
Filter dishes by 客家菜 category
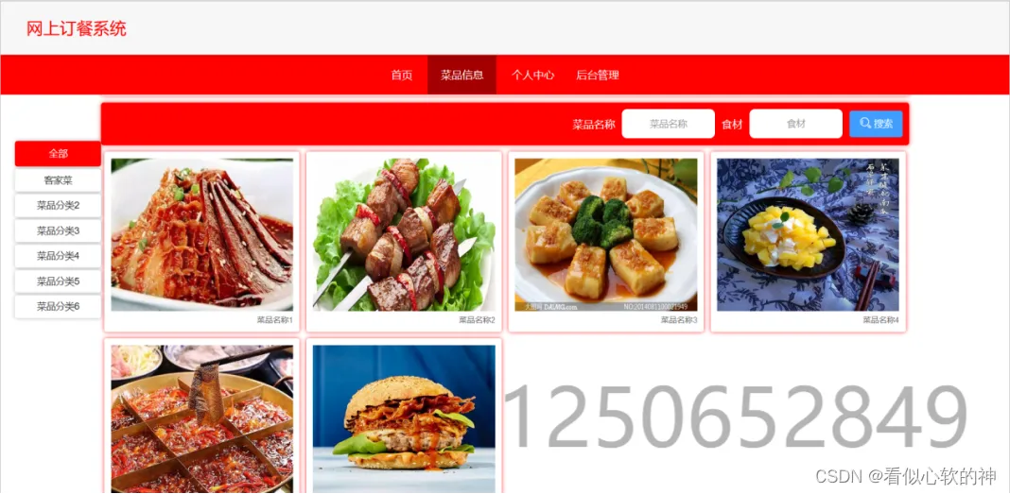click(x=58, y=180)
